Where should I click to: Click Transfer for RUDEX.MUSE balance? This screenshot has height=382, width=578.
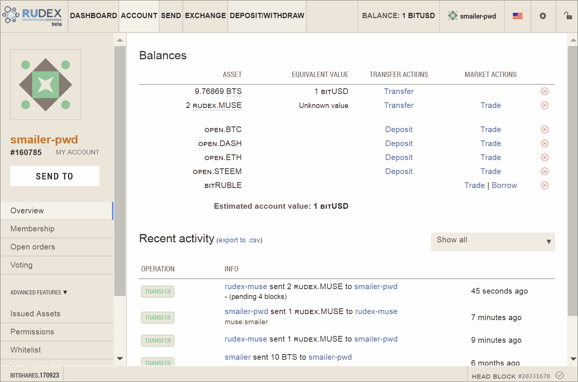399,105
